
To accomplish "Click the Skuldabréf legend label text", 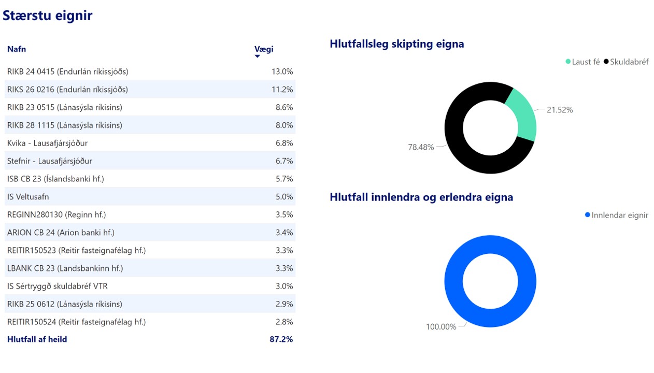I will [x=629, y=62].
